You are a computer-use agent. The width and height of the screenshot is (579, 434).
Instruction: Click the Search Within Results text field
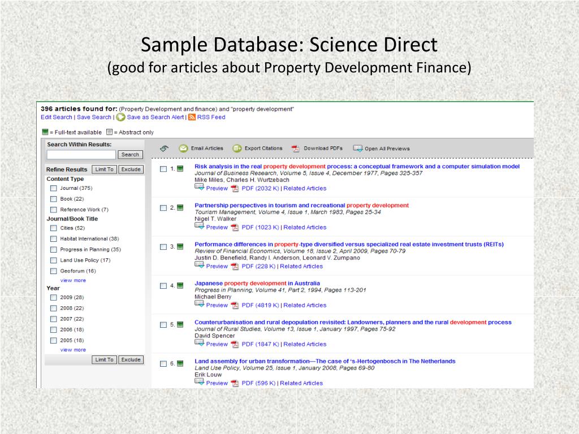(x=81, y=155)
